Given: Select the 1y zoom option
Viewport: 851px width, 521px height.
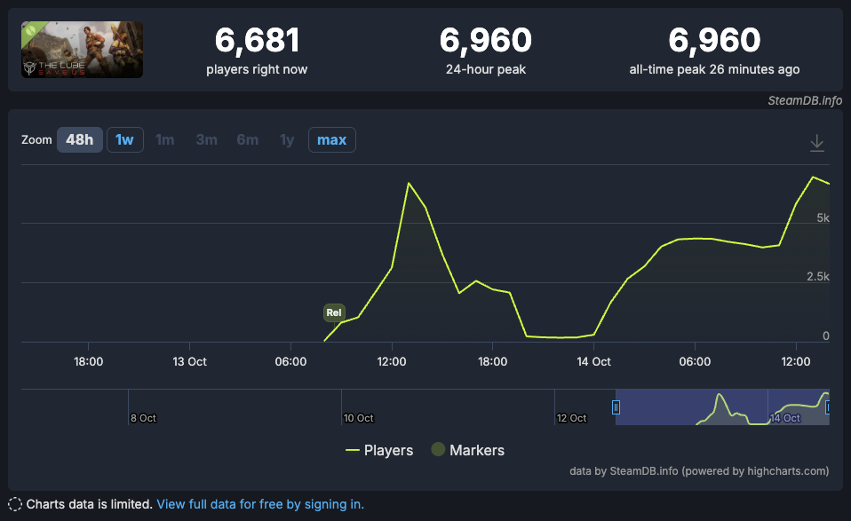Looking at the screenshot, I should click(x=287, y=140).
